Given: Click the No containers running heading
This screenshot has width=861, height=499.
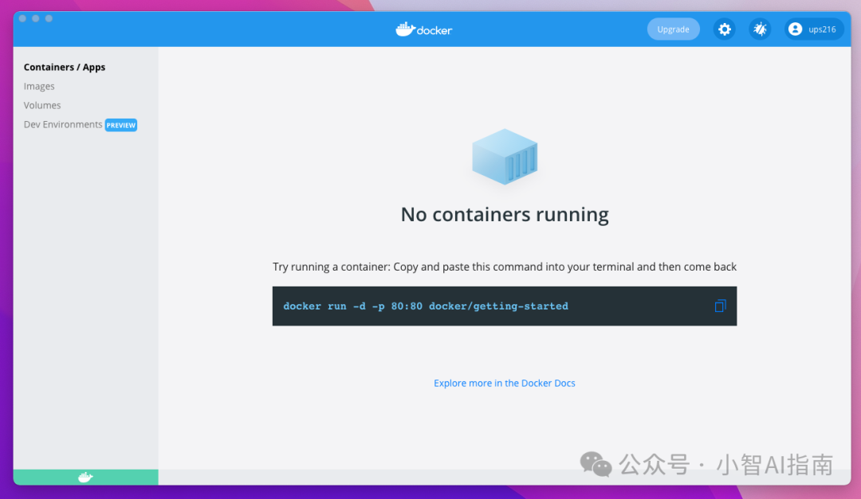Looking at the screenshot, I should [x=505, y=215].
